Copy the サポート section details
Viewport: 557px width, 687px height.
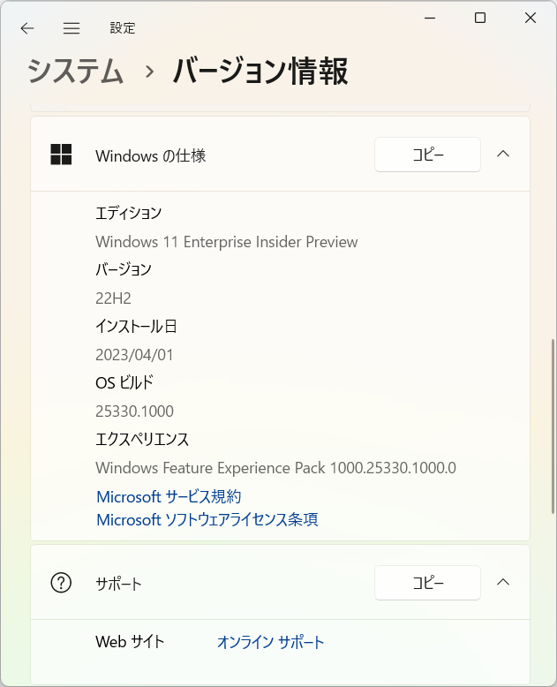coord(427,583)
